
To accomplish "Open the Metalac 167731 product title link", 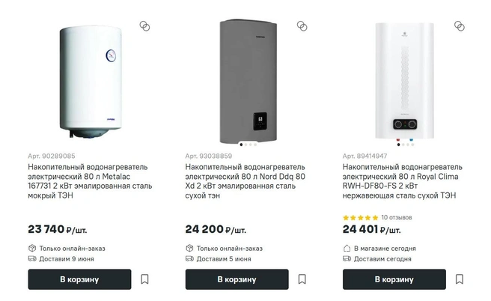I will [90, 181].
